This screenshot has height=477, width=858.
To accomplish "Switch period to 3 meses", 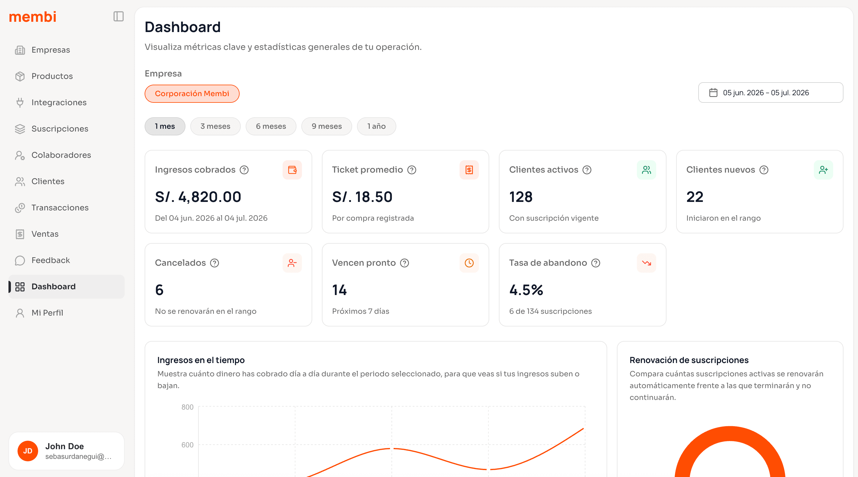I will [x=215, y=126].
